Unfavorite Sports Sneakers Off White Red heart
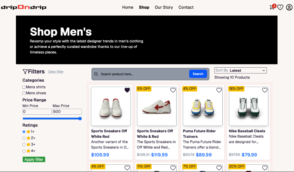The width and height of the screenshot is (294, 172). click(127, 90)
